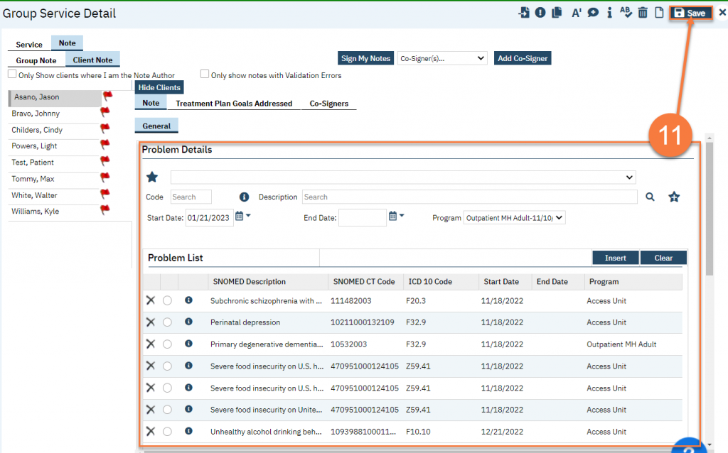Open the favorites problem dropdown under Problem Details
This screenshot has height=453, width=728.
coord(402,178)
